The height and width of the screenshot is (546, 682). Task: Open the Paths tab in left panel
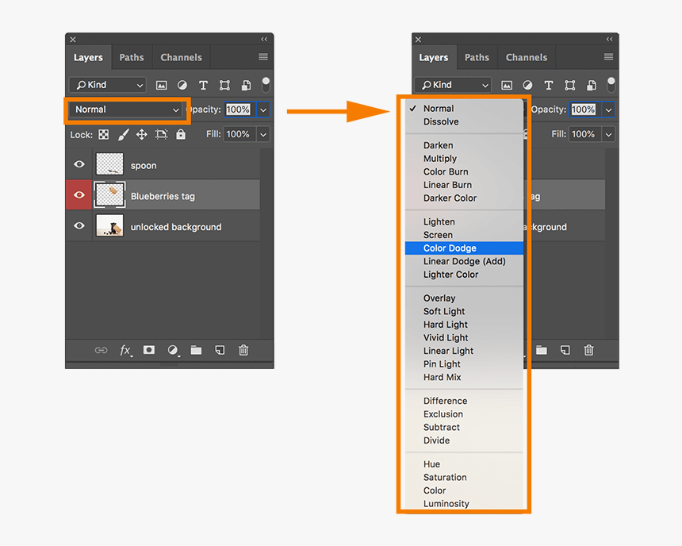click(x=132, y=57)
